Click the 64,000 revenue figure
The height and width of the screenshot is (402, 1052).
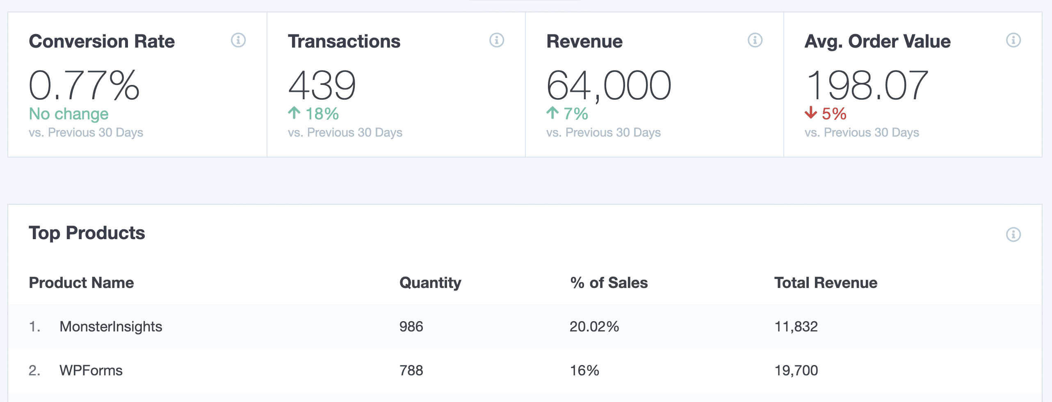pyautogui.click(x=609, y=85)
